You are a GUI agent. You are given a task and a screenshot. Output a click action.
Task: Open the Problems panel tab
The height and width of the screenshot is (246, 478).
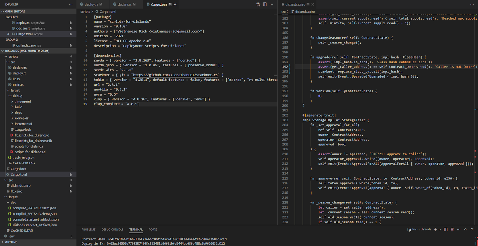tap(88, 230)
